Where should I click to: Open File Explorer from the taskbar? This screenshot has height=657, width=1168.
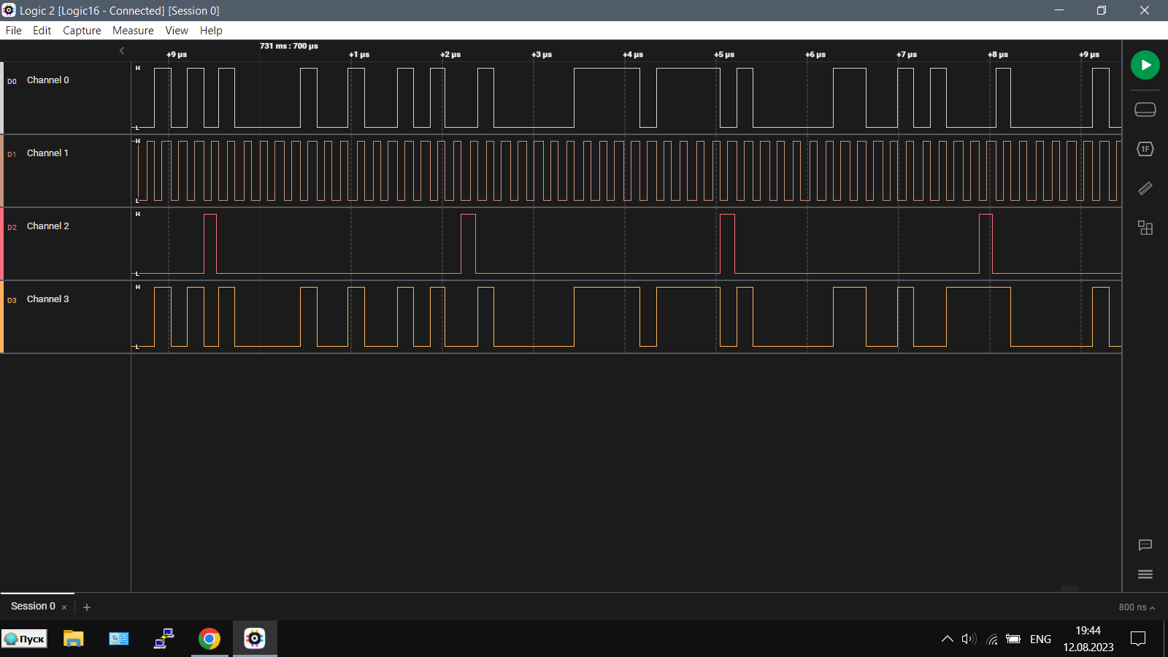tap(73, 639)
